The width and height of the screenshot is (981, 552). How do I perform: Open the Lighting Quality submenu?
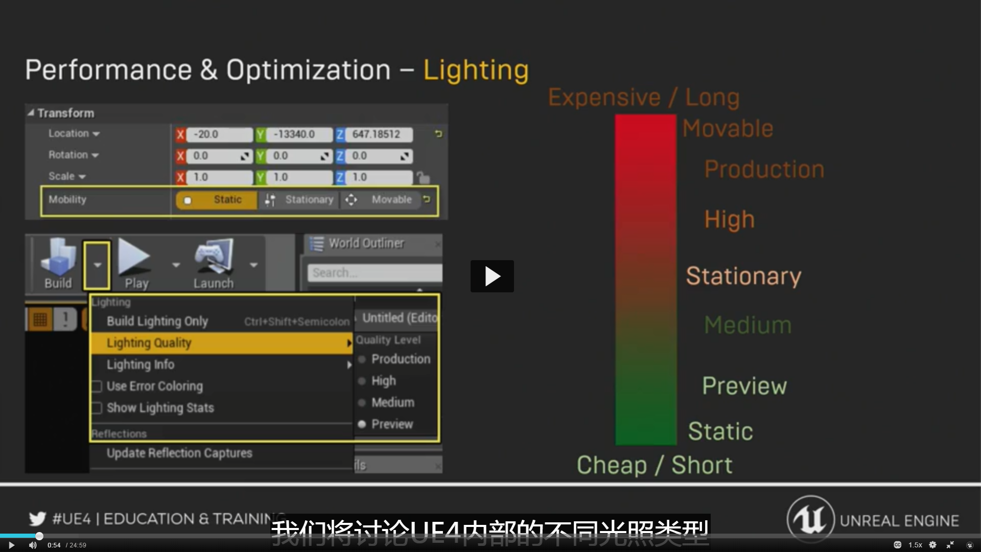pyautogui.click(x=222, y=343)
